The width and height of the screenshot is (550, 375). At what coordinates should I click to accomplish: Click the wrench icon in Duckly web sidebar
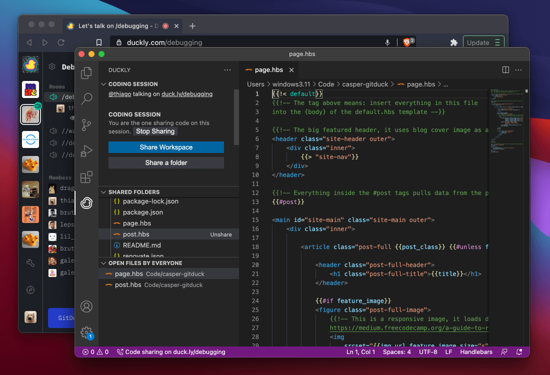pos(30,262)
